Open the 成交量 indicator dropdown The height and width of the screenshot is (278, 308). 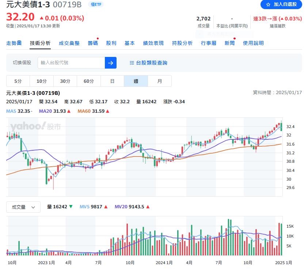pos(23,206)
